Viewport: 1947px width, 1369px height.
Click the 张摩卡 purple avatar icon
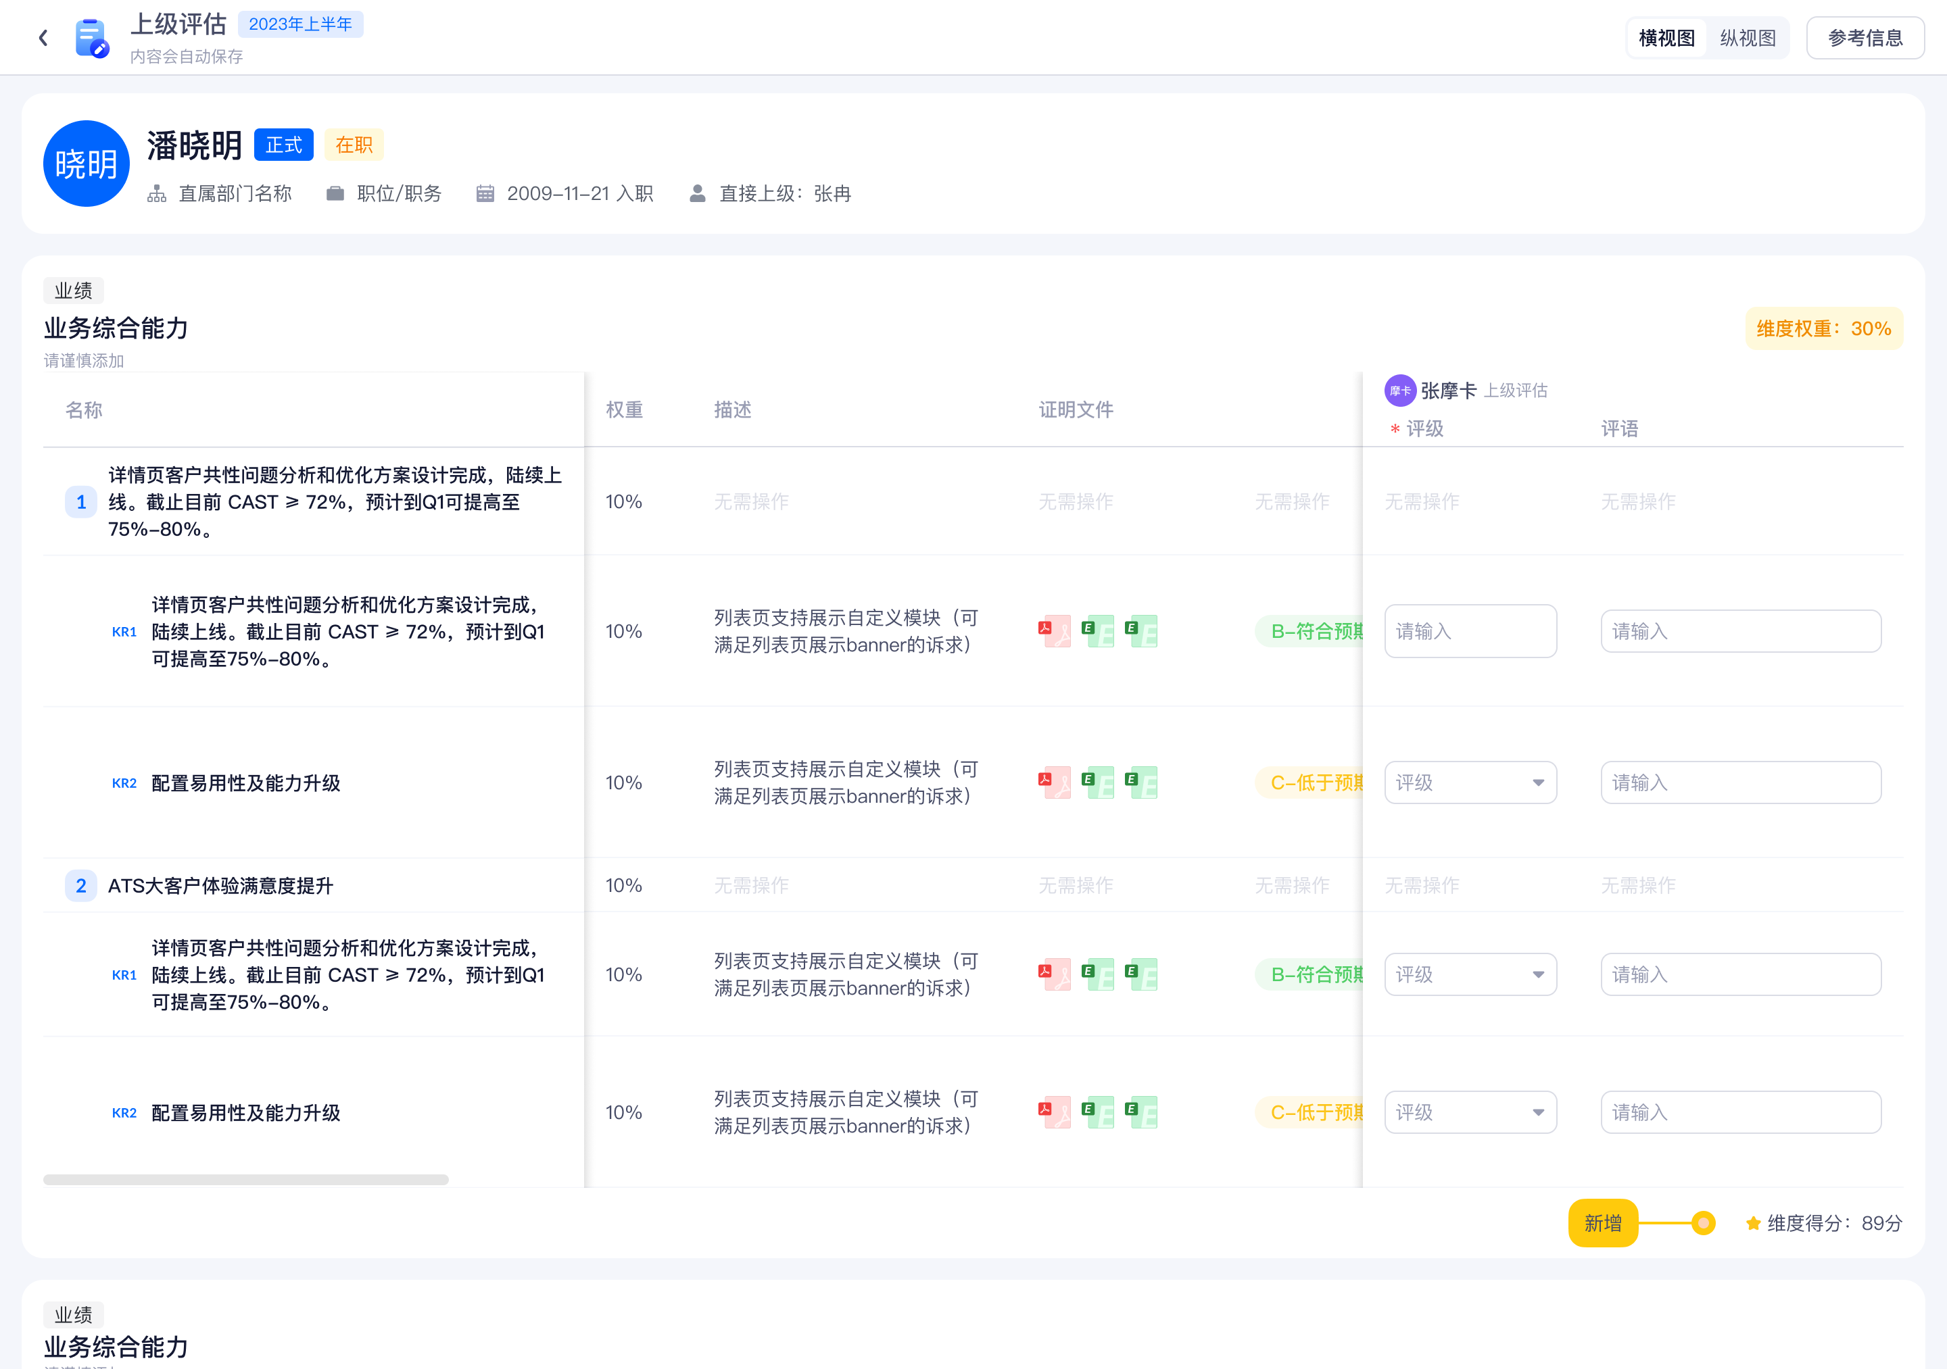click(1399, 391)
